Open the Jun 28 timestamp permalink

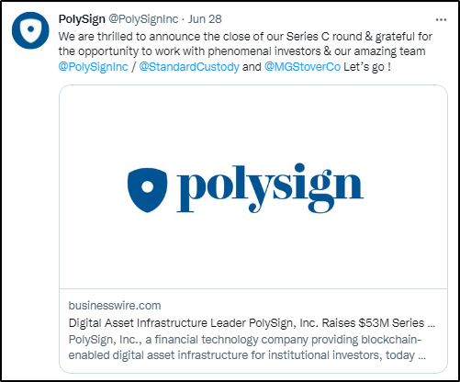205,19
